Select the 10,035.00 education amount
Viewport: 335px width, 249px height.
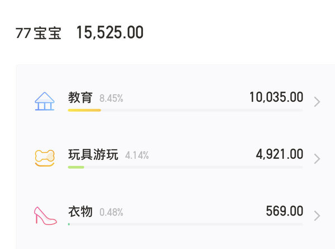tap(276, 97)
